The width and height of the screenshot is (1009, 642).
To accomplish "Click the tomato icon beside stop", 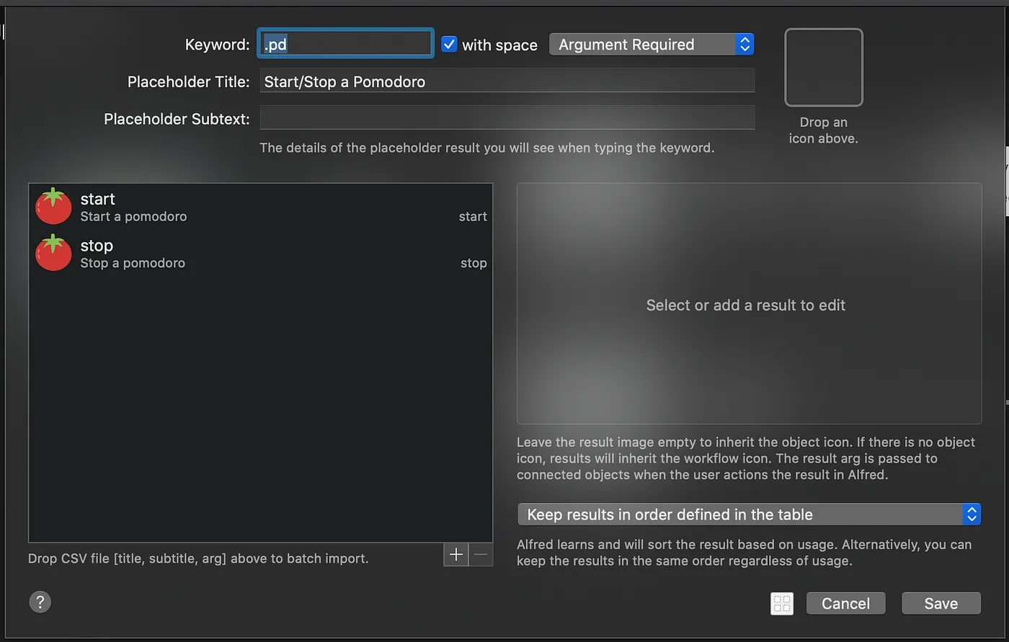I will point(53,254).
